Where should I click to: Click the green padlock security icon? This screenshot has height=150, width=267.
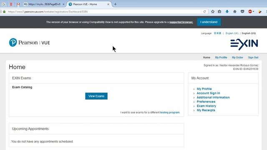[x=4, y=12]
